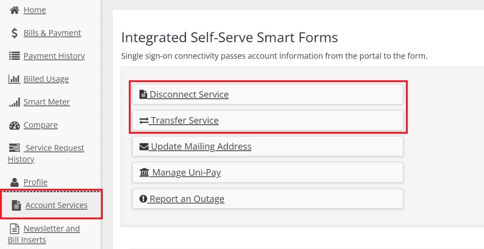Click the person icon beside Profile
Screen dimensions: 484x249
[x=15, y=182]
